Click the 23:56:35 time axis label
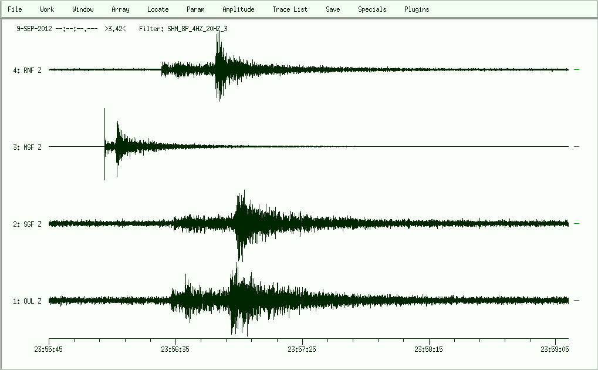This screenshot has height=370, width=598. click(175, 349)
